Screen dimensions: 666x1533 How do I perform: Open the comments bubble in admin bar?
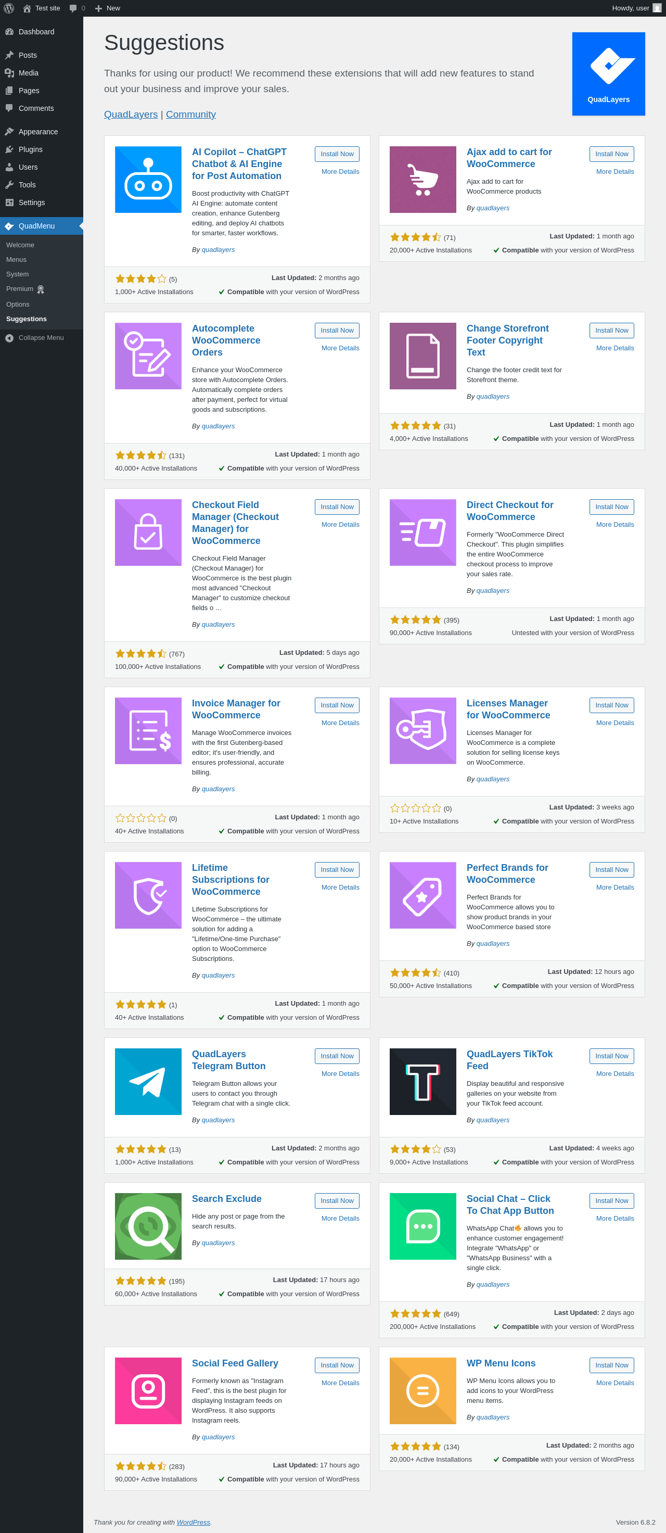(x=78, y=8)
